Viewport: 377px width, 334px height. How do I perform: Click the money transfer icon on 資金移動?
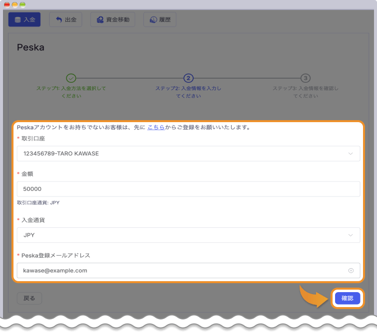coord(100,19)
